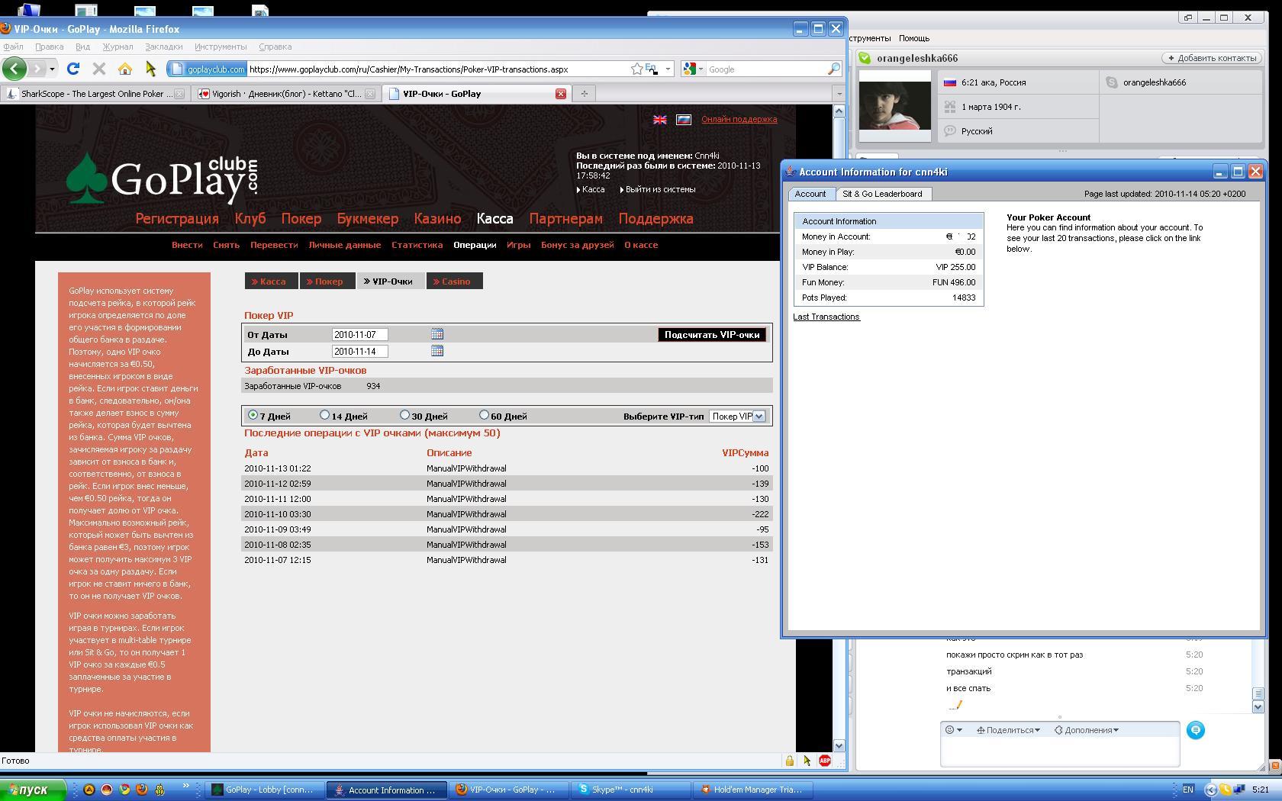1282x801 pixels.
Task: Switch to SharkScope browser tab
Action: tap(94, 94)
